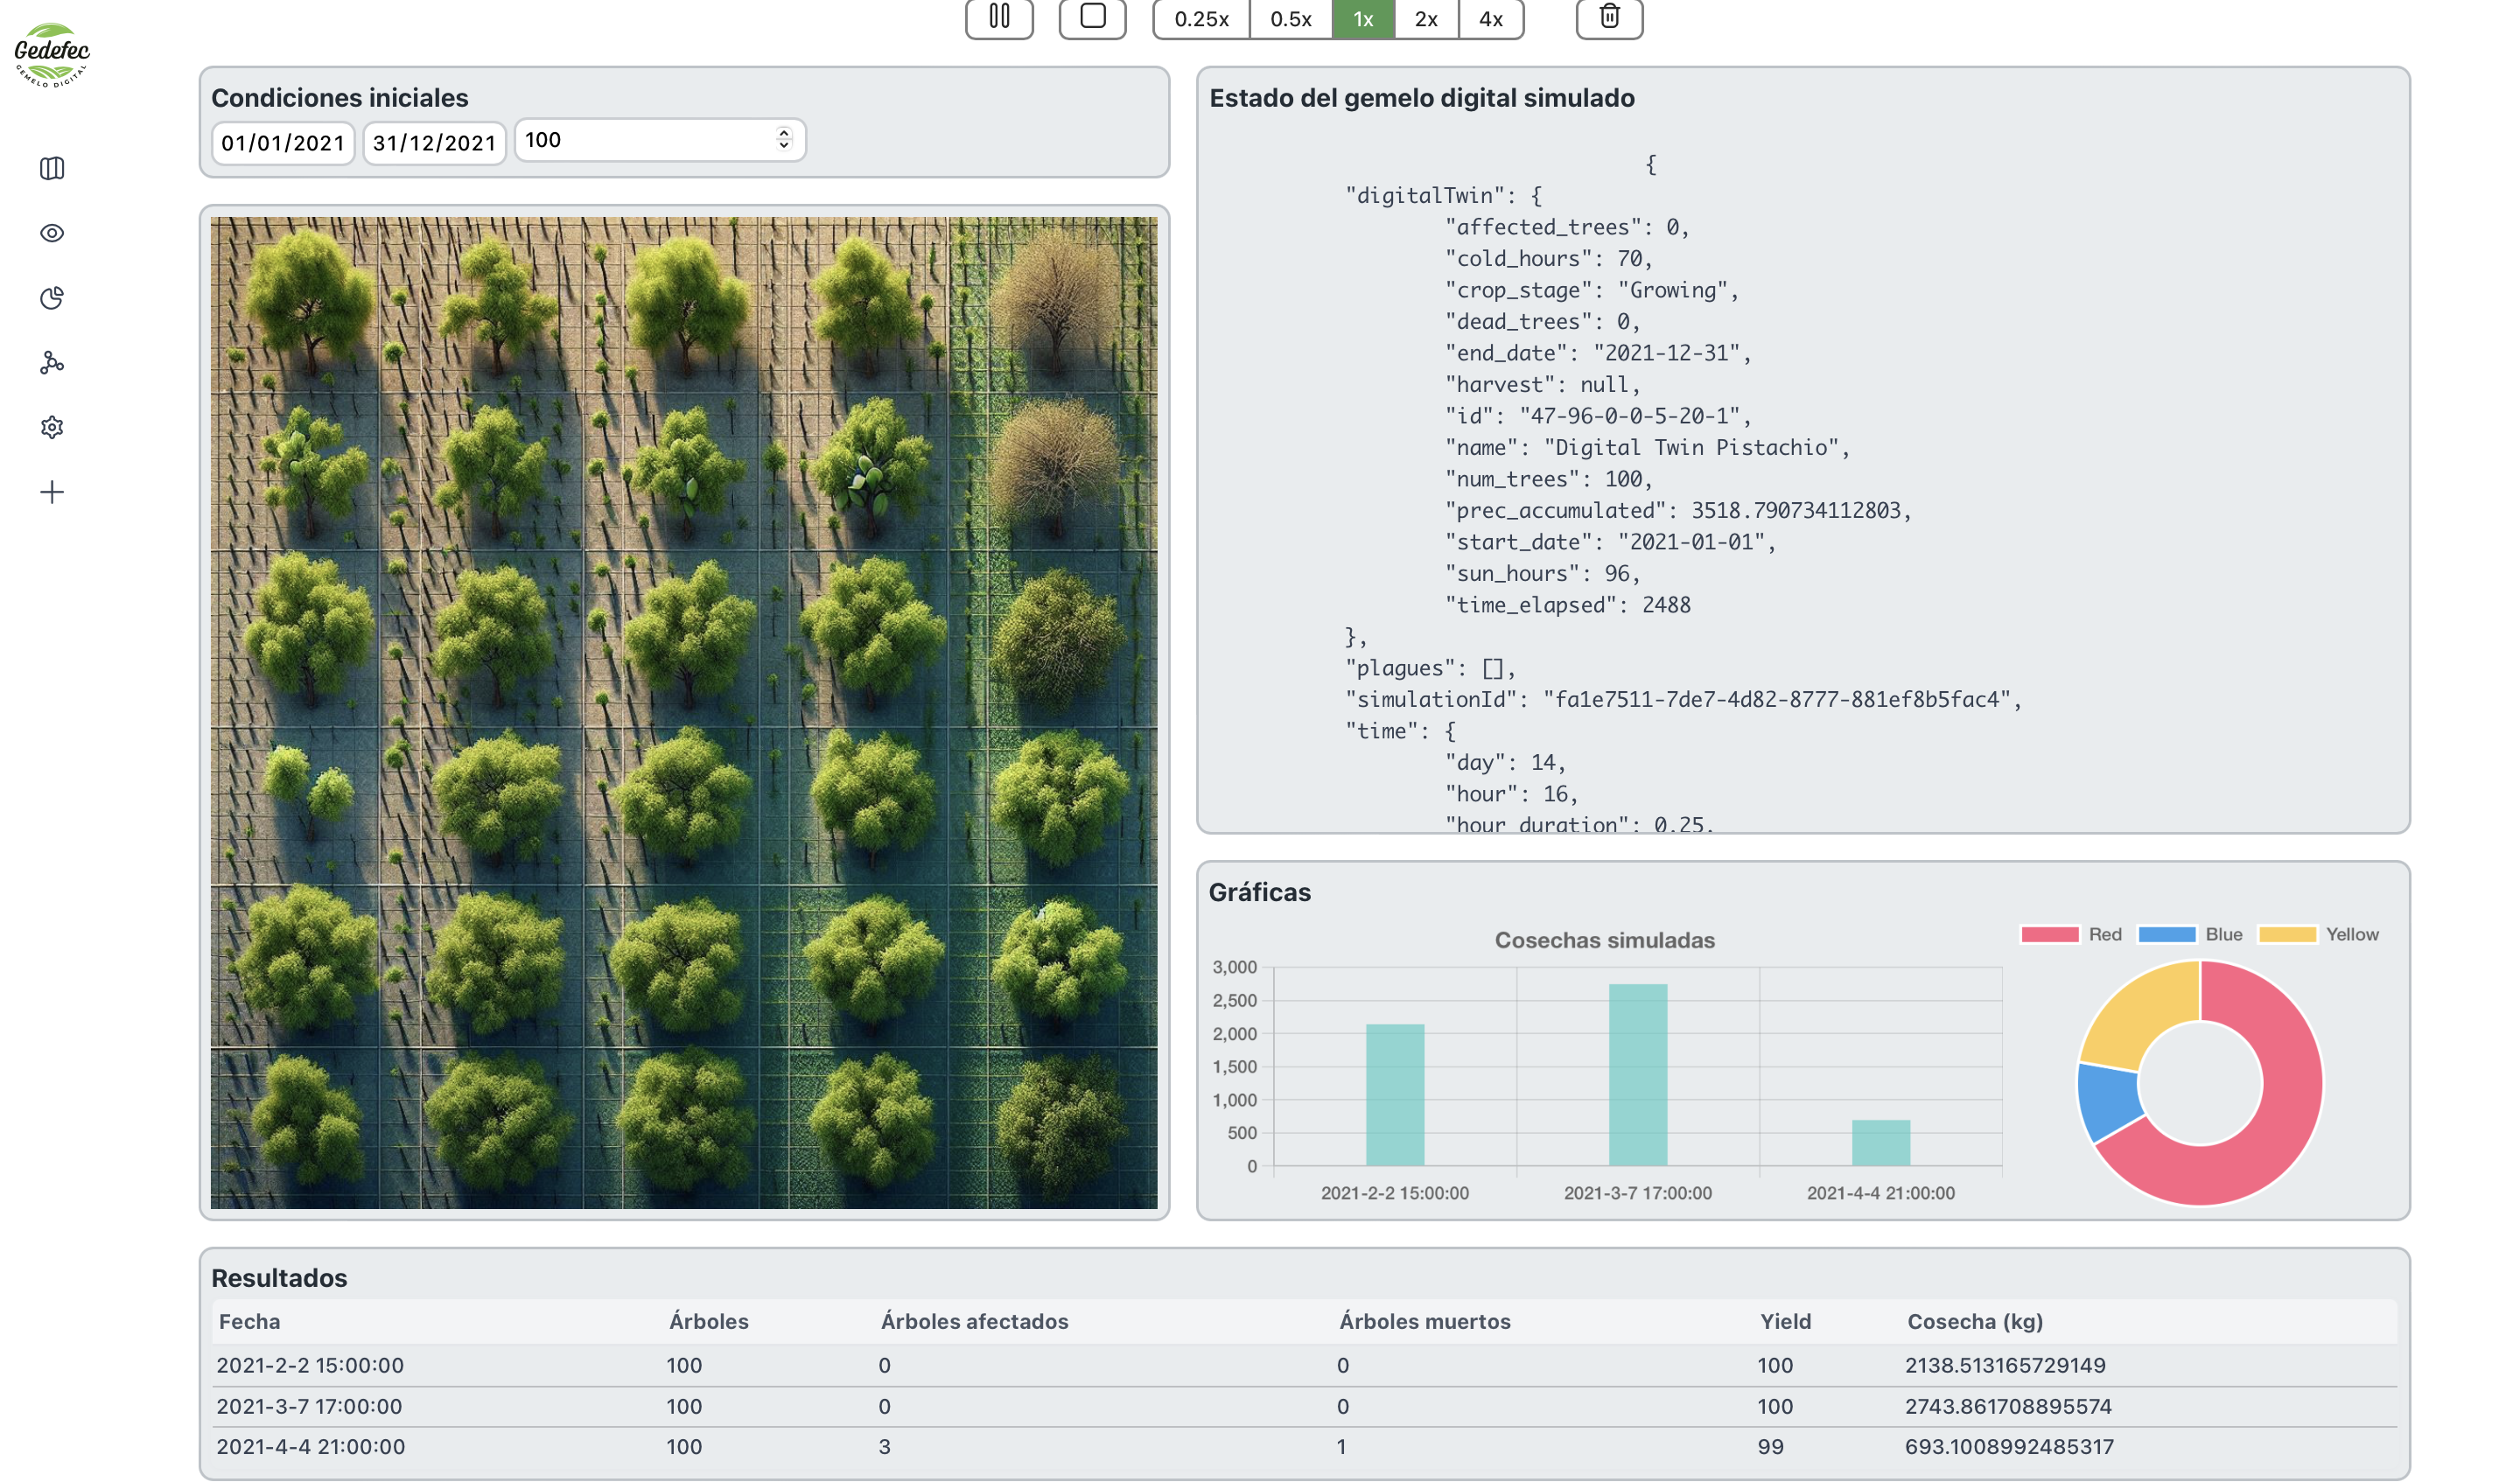Switch speed to 4x

tap(1490, 19)
